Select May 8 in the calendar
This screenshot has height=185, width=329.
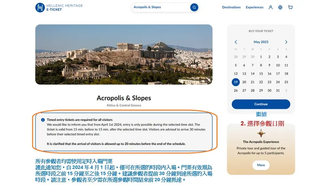pyautogui.click(x=261, y=65)
